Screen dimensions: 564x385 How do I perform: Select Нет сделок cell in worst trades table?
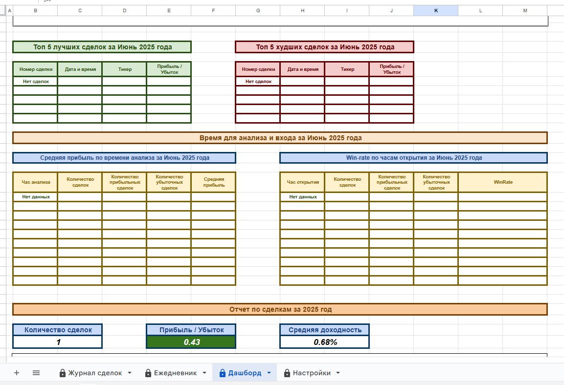click(x=258, y=82)
